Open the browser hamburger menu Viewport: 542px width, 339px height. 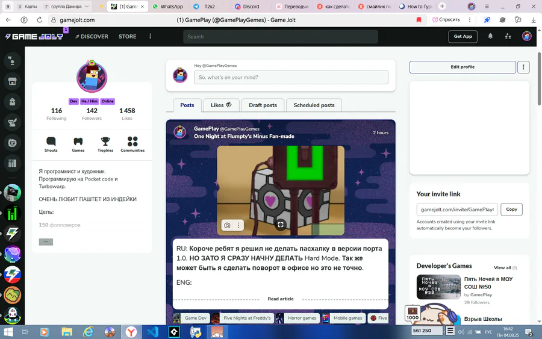click(x=487, y=6)
